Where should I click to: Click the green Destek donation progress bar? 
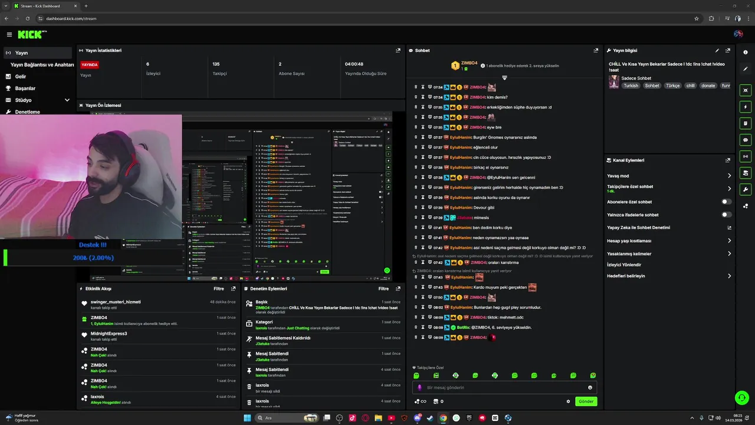tap(93, 258)
